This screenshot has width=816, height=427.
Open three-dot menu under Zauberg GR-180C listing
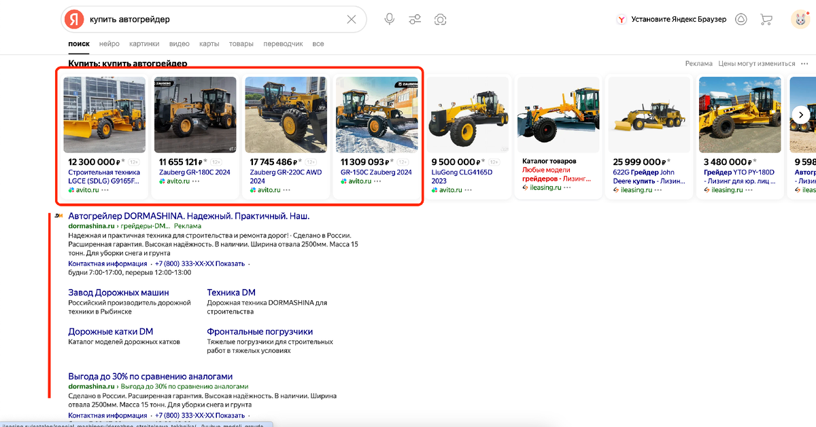[196, 181]
